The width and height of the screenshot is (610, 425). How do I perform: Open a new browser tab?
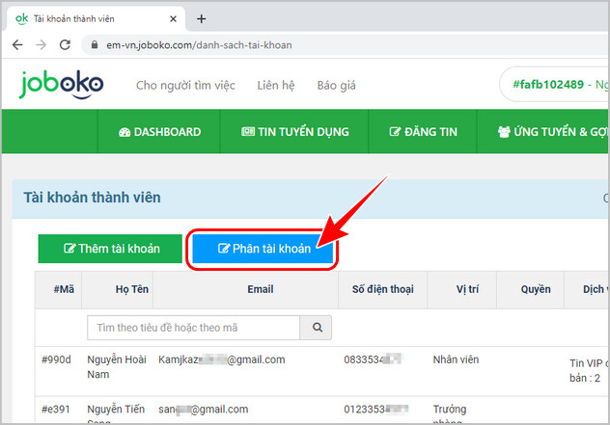(x=202, y=18)
